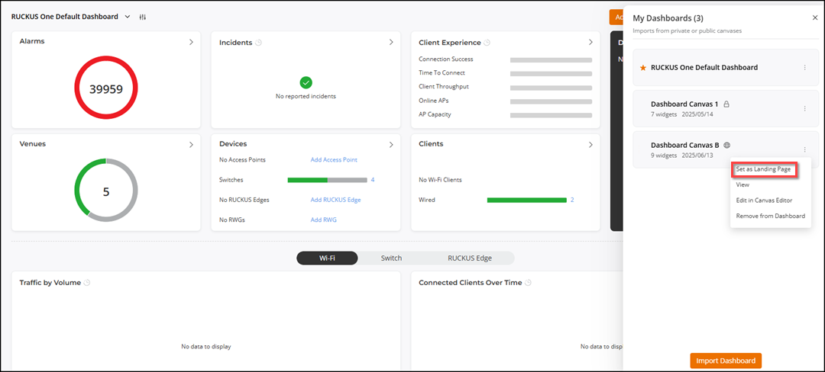Open more options for Dashboard Canvas 1

(804, 108)
